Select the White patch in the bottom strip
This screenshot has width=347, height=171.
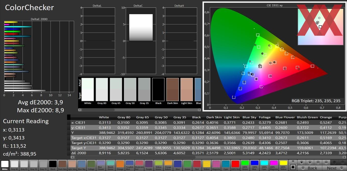pos(5,165)
